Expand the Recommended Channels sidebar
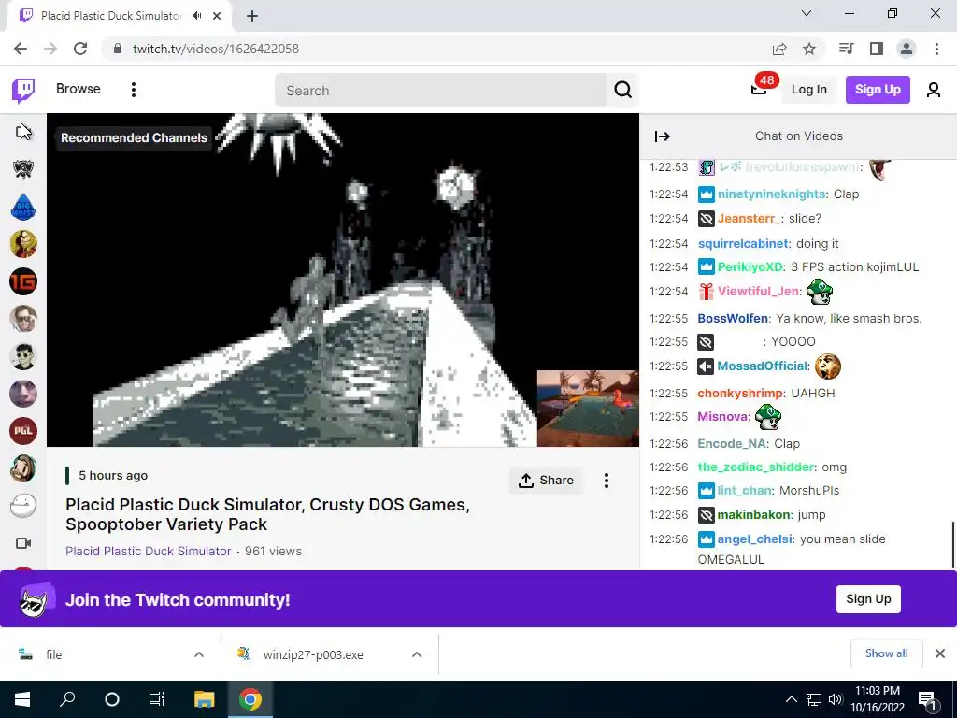This screenshot has width=957, height=718. point(23,131)
